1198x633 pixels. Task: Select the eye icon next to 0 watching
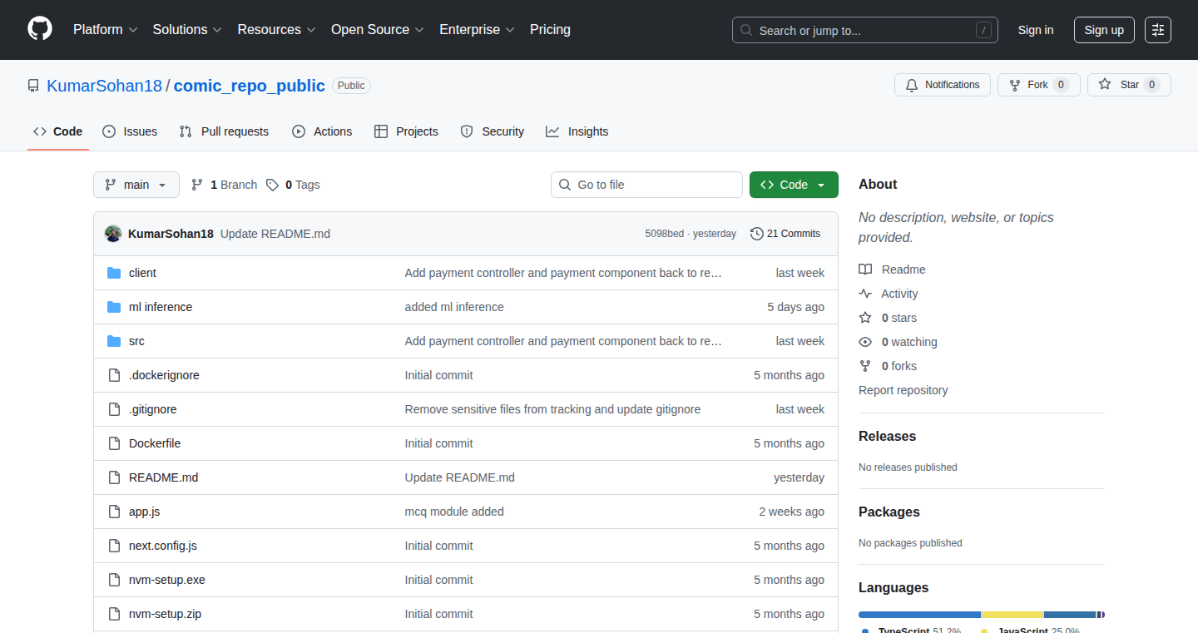point(865,342)
